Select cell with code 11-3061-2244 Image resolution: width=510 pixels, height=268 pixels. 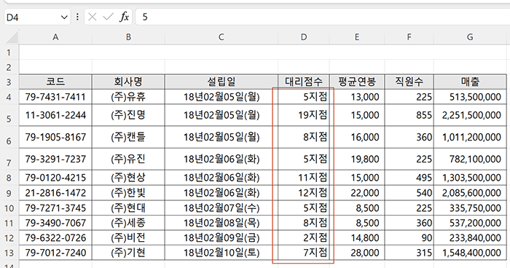55,115
